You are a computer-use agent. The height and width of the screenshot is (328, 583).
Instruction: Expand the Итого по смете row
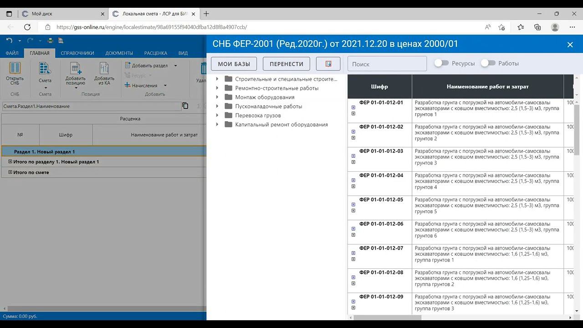[10, 172]
